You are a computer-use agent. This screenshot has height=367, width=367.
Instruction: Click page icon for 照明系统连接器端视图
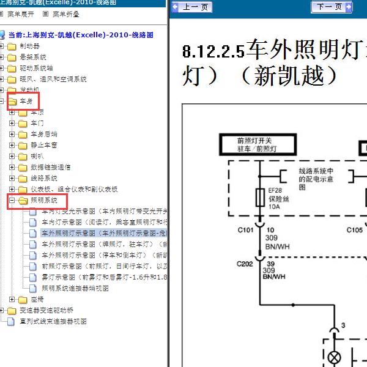coord(33,288)
